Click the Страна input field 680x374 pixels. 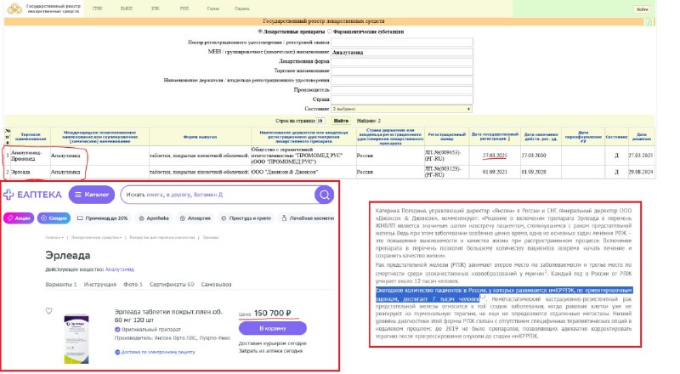[x=401, y=99]
